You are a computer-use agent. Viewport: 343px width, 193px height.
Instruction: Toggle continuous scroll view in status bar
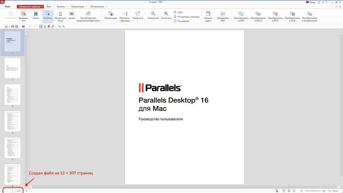pyautogui.click(x=284, y=191)
